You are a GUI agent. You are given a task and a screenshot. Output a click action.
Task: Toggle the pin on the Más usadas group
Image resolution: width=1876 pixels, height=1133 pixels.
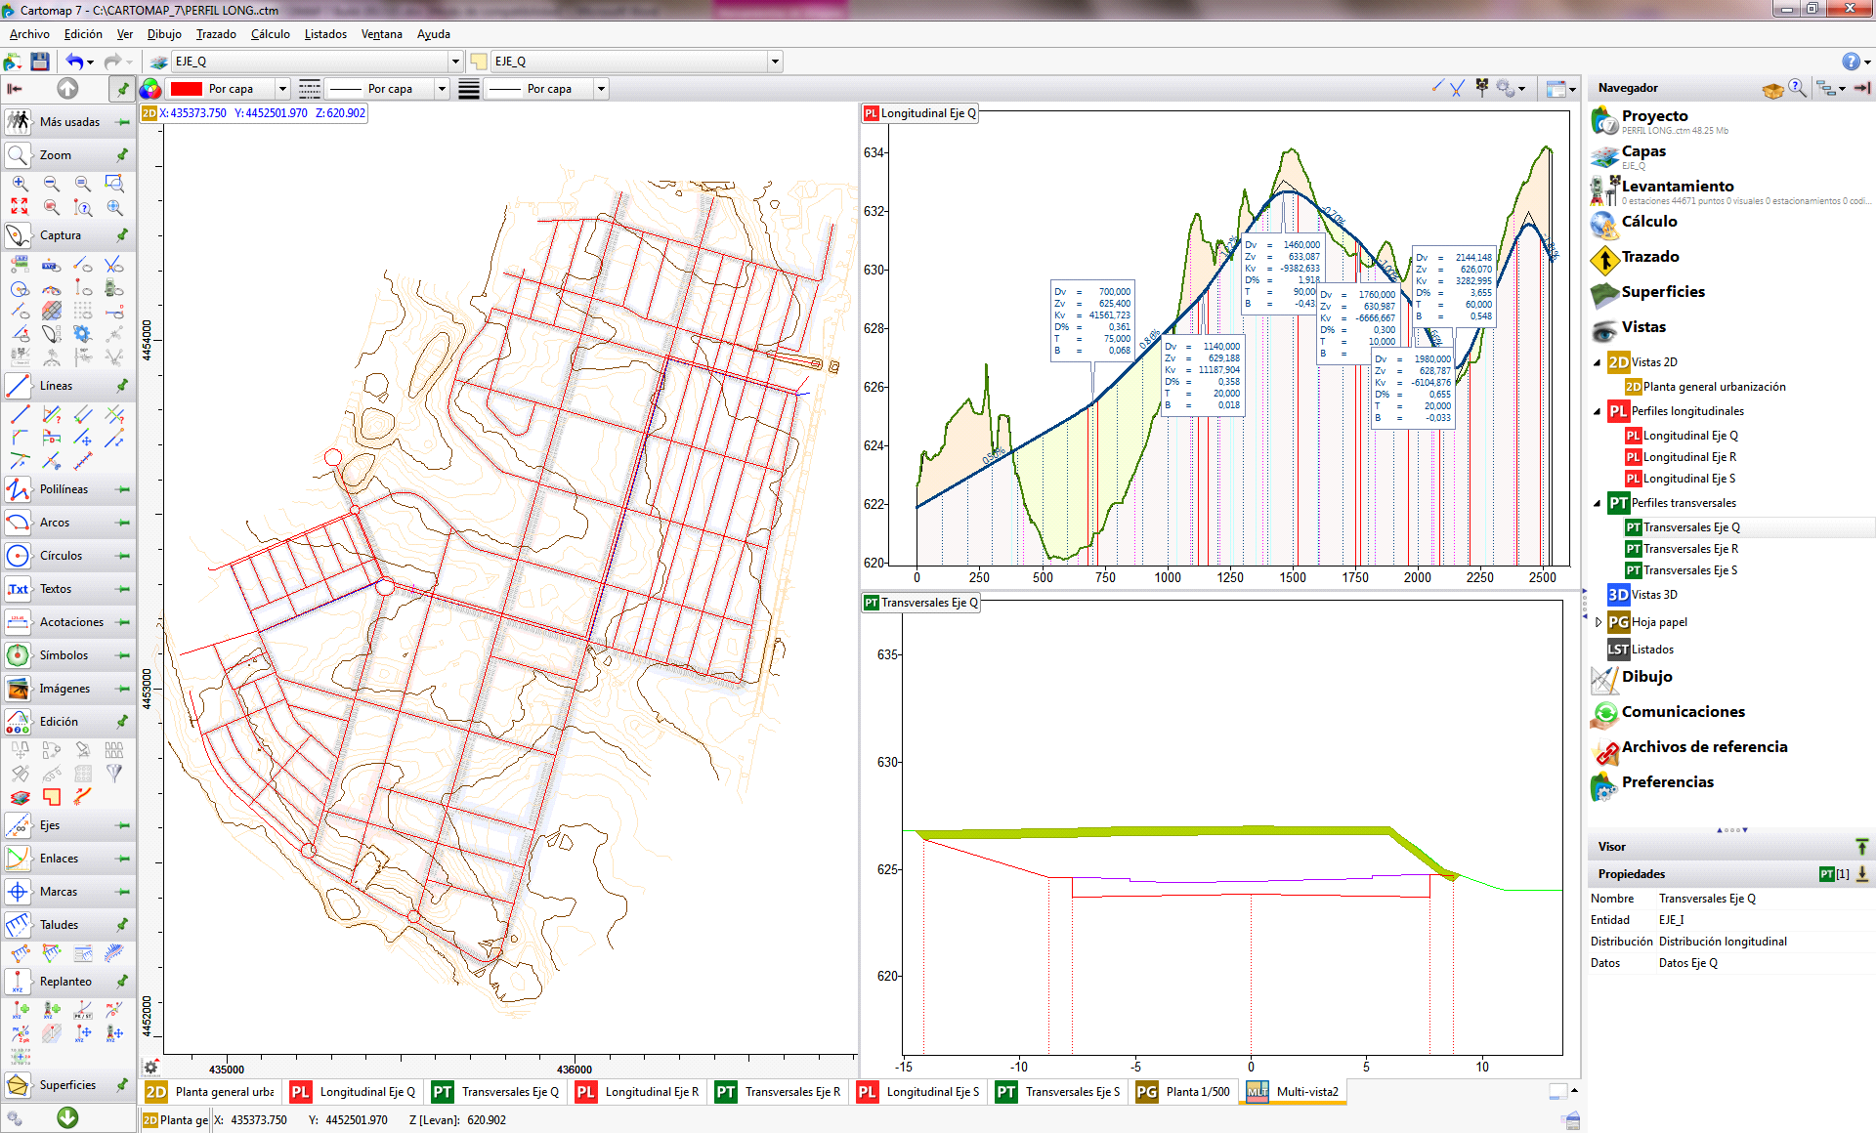pos(122,122)
